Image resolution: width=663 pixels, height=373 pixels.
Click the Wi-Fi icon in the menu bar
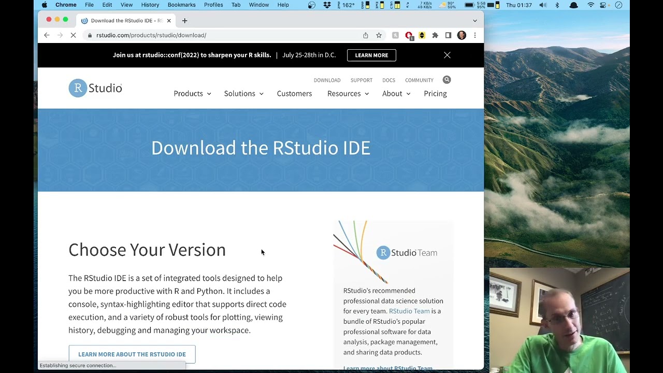click(x=590, y=5)
